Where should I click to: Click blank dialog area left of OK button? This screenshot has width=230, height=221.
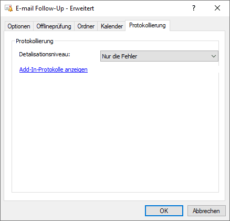point(74,210)
